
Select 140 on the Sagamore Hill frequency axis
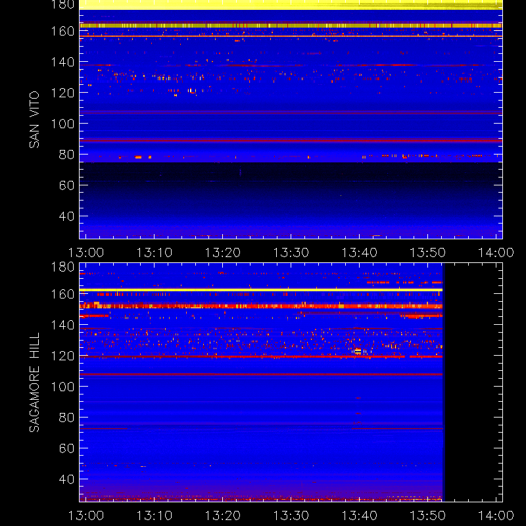tap(62, 325)
